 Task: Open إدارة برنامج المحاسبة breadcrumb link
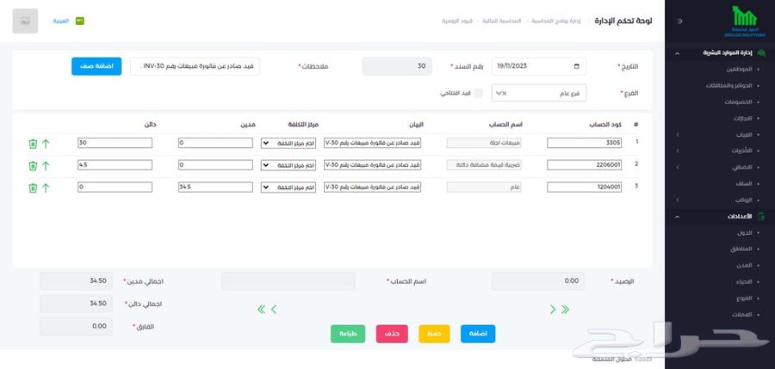(556, 22)
